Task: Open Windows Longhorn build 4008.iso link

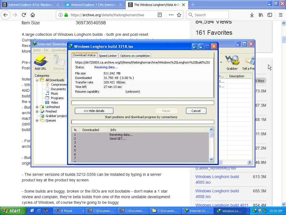Action: (217, 194)
